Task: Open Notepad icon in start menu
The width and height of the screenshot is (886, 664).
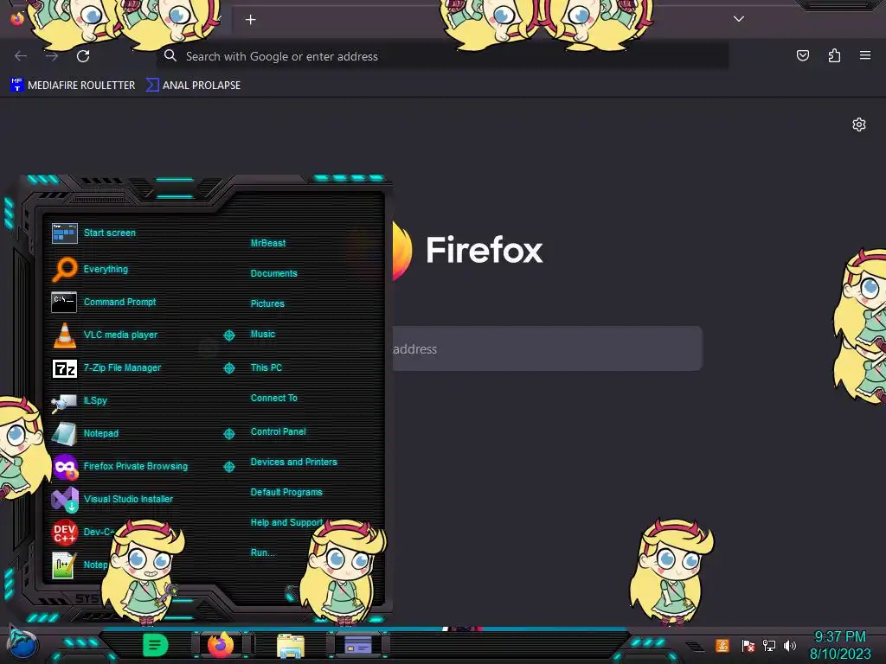Action: pyautogui.click(x=64, y=434)
